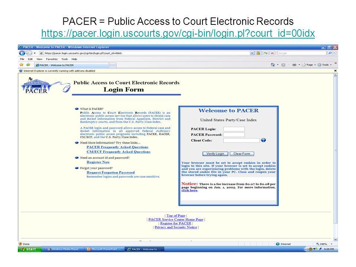This screenshot has width=356, height=267.
Task: Open PACER Service Center Home Page link
Action: (176, 220)
